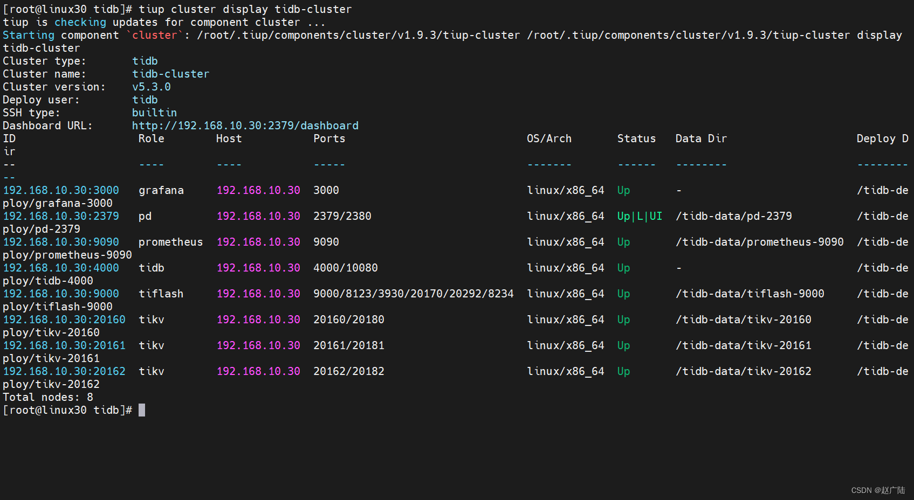
Task: Click the Ports value 20162/20182
Action: coord(349,371)
